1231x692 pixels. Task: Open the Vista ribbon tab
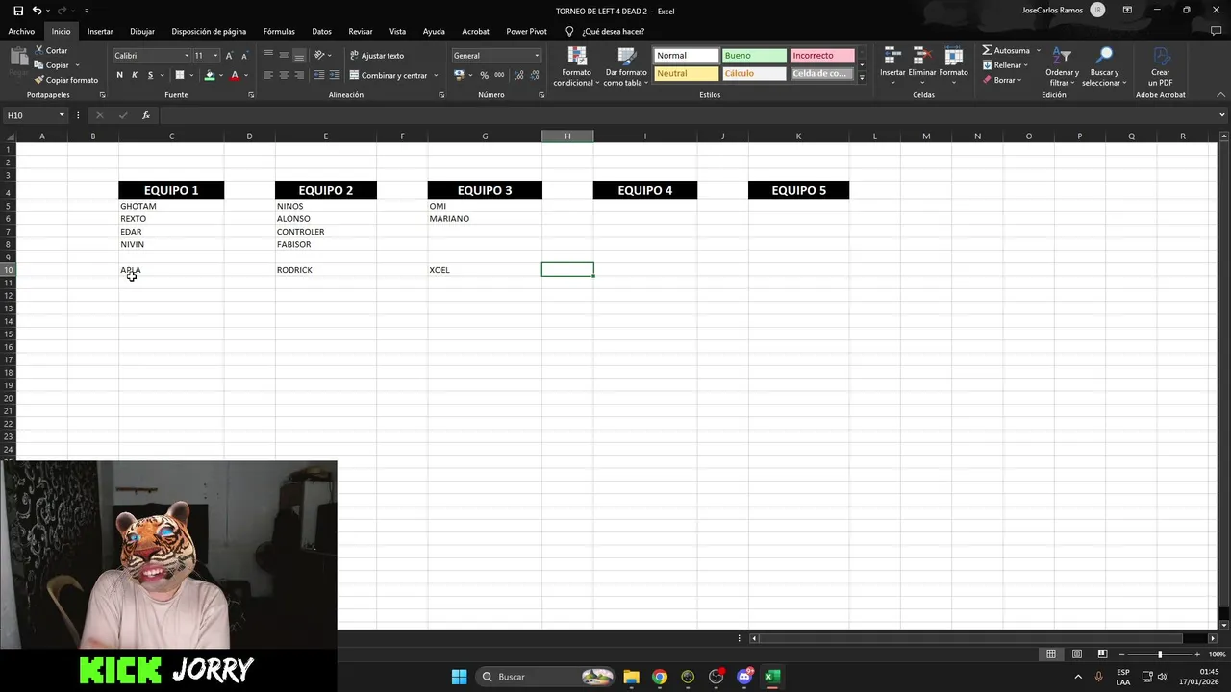tap(397, 32)
